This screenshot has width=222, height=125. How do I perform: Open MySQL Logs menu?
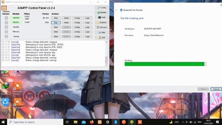tap(87, 23)
